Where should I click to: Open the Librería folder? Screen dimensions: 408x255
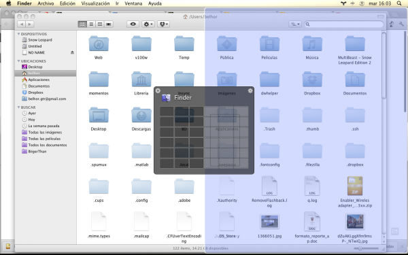(x=141, y=80)
